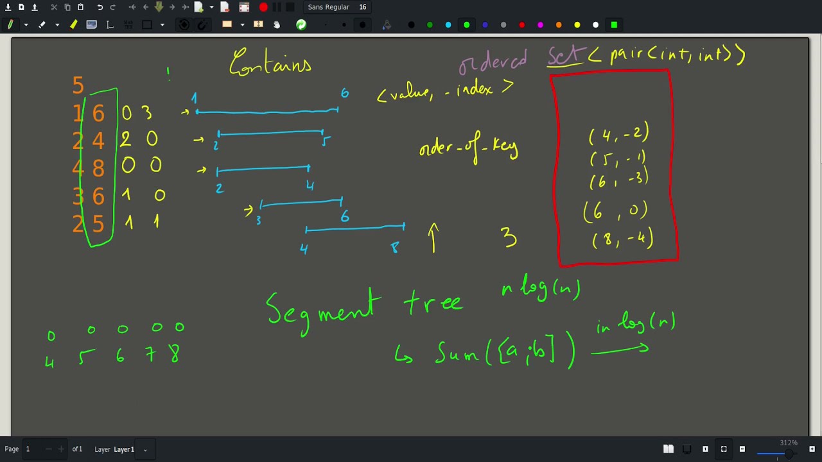The image size is (822, 462).
Task: Stop the audio recording
Action: pyautogui.click(x=290, y=7)
